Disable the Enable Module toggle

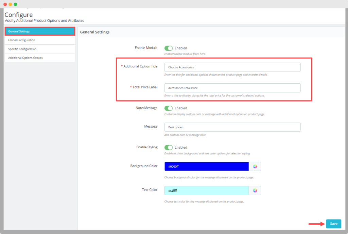click(x=169, y=48)
